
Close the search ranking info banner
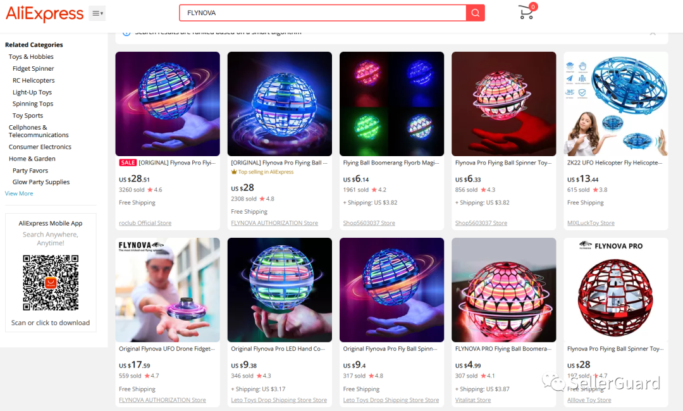point(653,33)
